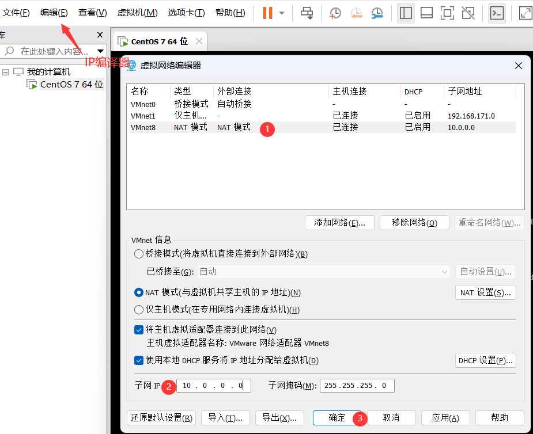Image resolution: width=533 pixels, height=434 pixels.
Task: Open the 帮助(H) menu
Action: click(x=230, y=13)
